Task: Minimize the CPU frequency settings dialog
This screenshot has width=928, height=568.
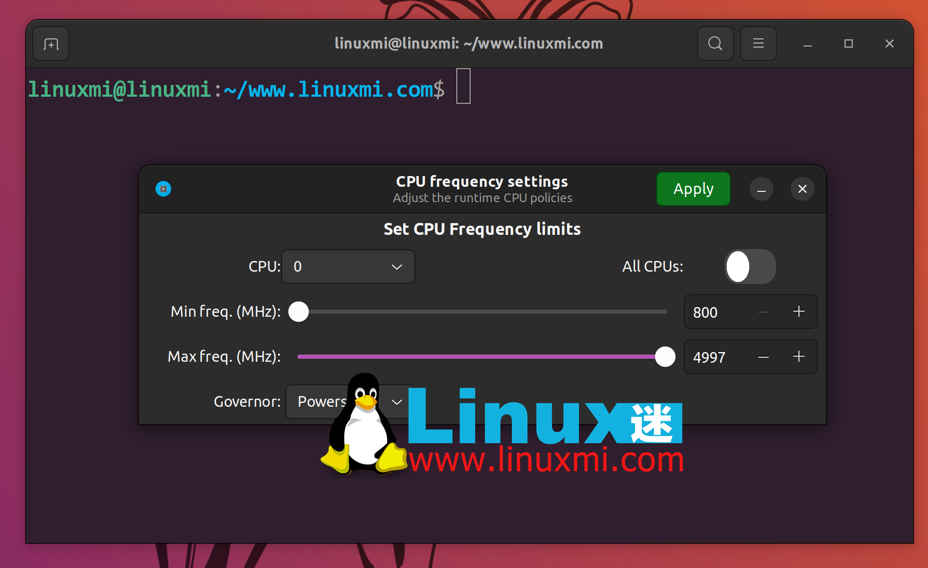Action: [x=762, y=189]
